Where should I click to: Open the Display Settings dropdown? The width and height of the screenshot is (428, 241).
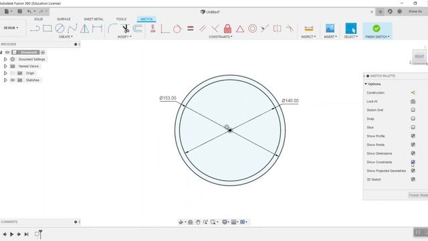coord(225,222)
